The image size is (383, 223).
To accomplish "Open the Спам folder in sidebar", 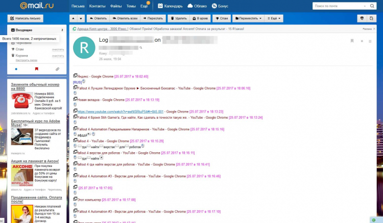I will [19, 49].
